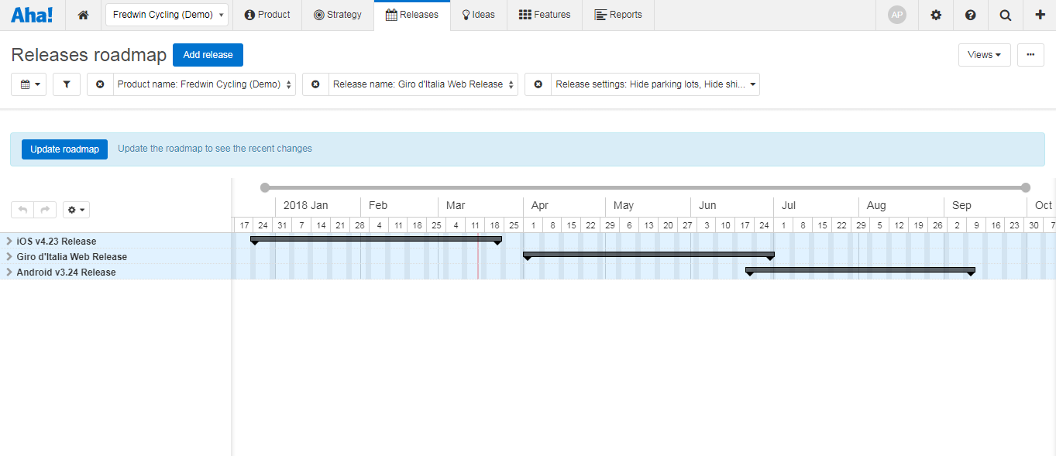This screenshot has width=1056, height=456.
Task: Click the left handle of date range slider
Action: pos(265,187)
